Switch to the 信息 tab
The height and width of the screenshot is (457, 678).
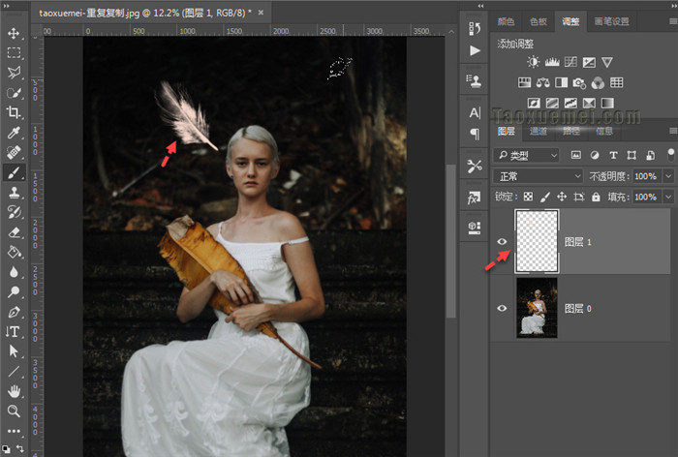(x=604, y=131)
